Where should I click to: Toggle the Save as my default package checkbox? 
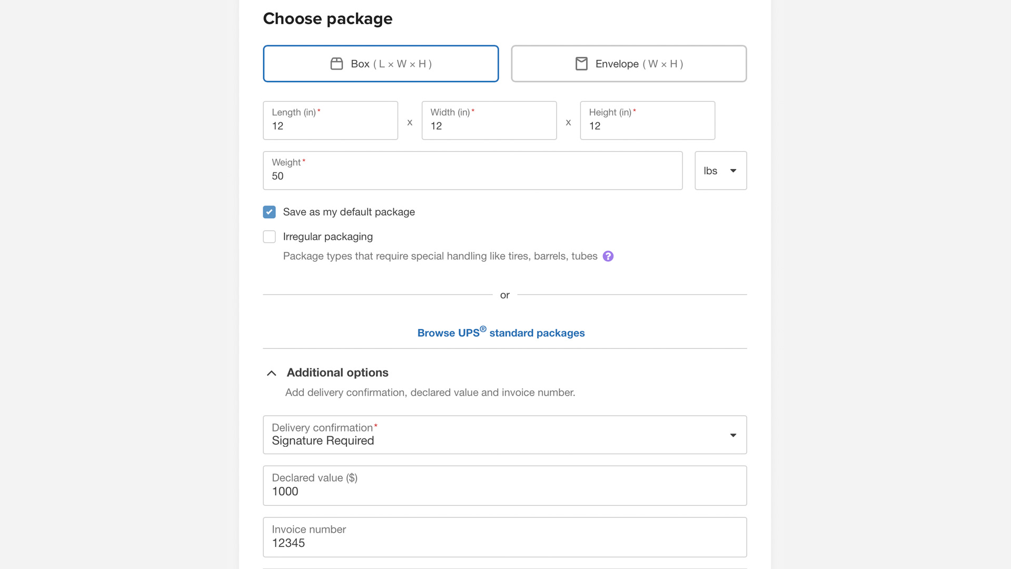[x=270, y=211]
